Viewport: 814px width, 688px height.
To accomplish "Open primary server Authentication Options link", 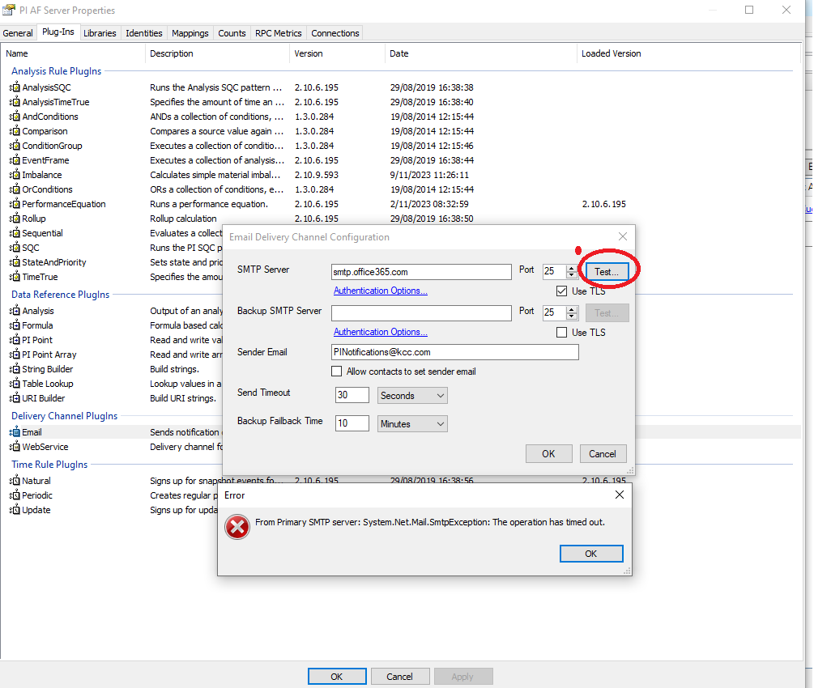I will click(x=381, y=291).
